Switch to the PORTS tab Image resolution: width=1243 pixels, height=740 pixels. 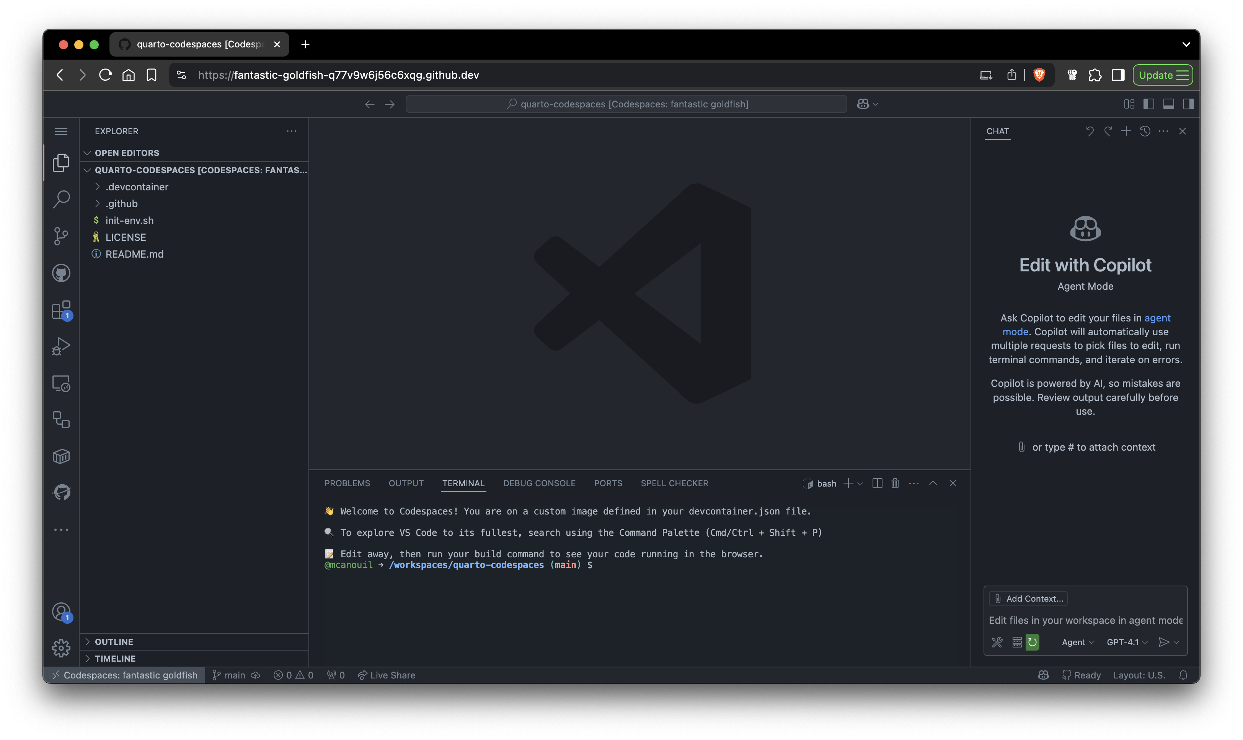[607, 483]
